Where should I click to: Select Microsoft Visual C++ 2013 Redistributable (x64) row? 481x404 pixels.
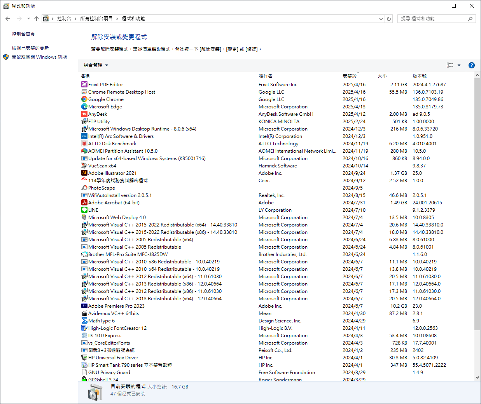pos(273,298)
